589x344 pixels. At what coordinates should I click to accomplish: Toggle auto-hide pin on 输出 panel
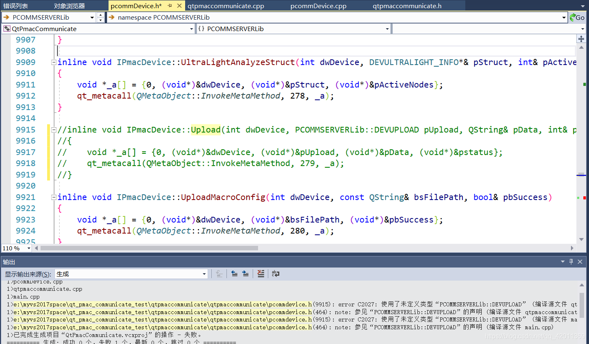(x=571, y=262)
